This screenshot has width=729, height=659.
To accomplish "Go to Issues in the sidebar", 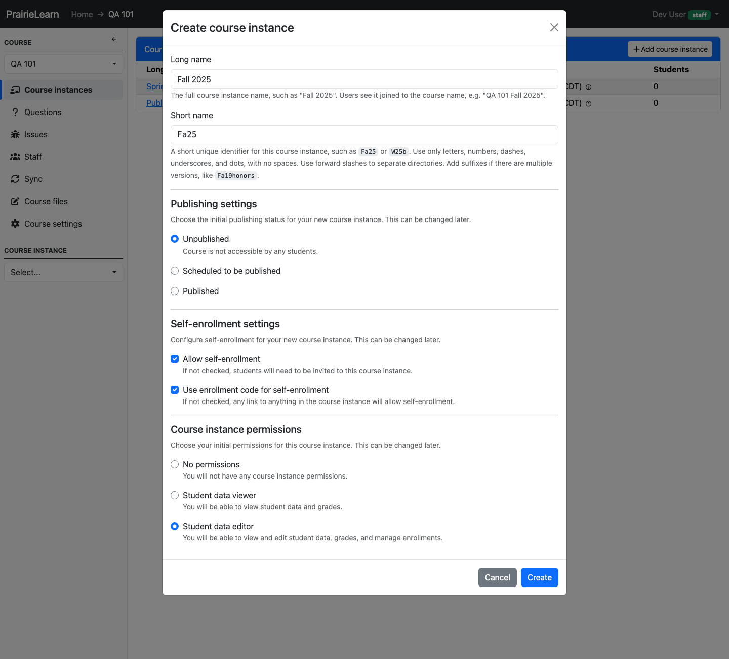I will (63, 134).
